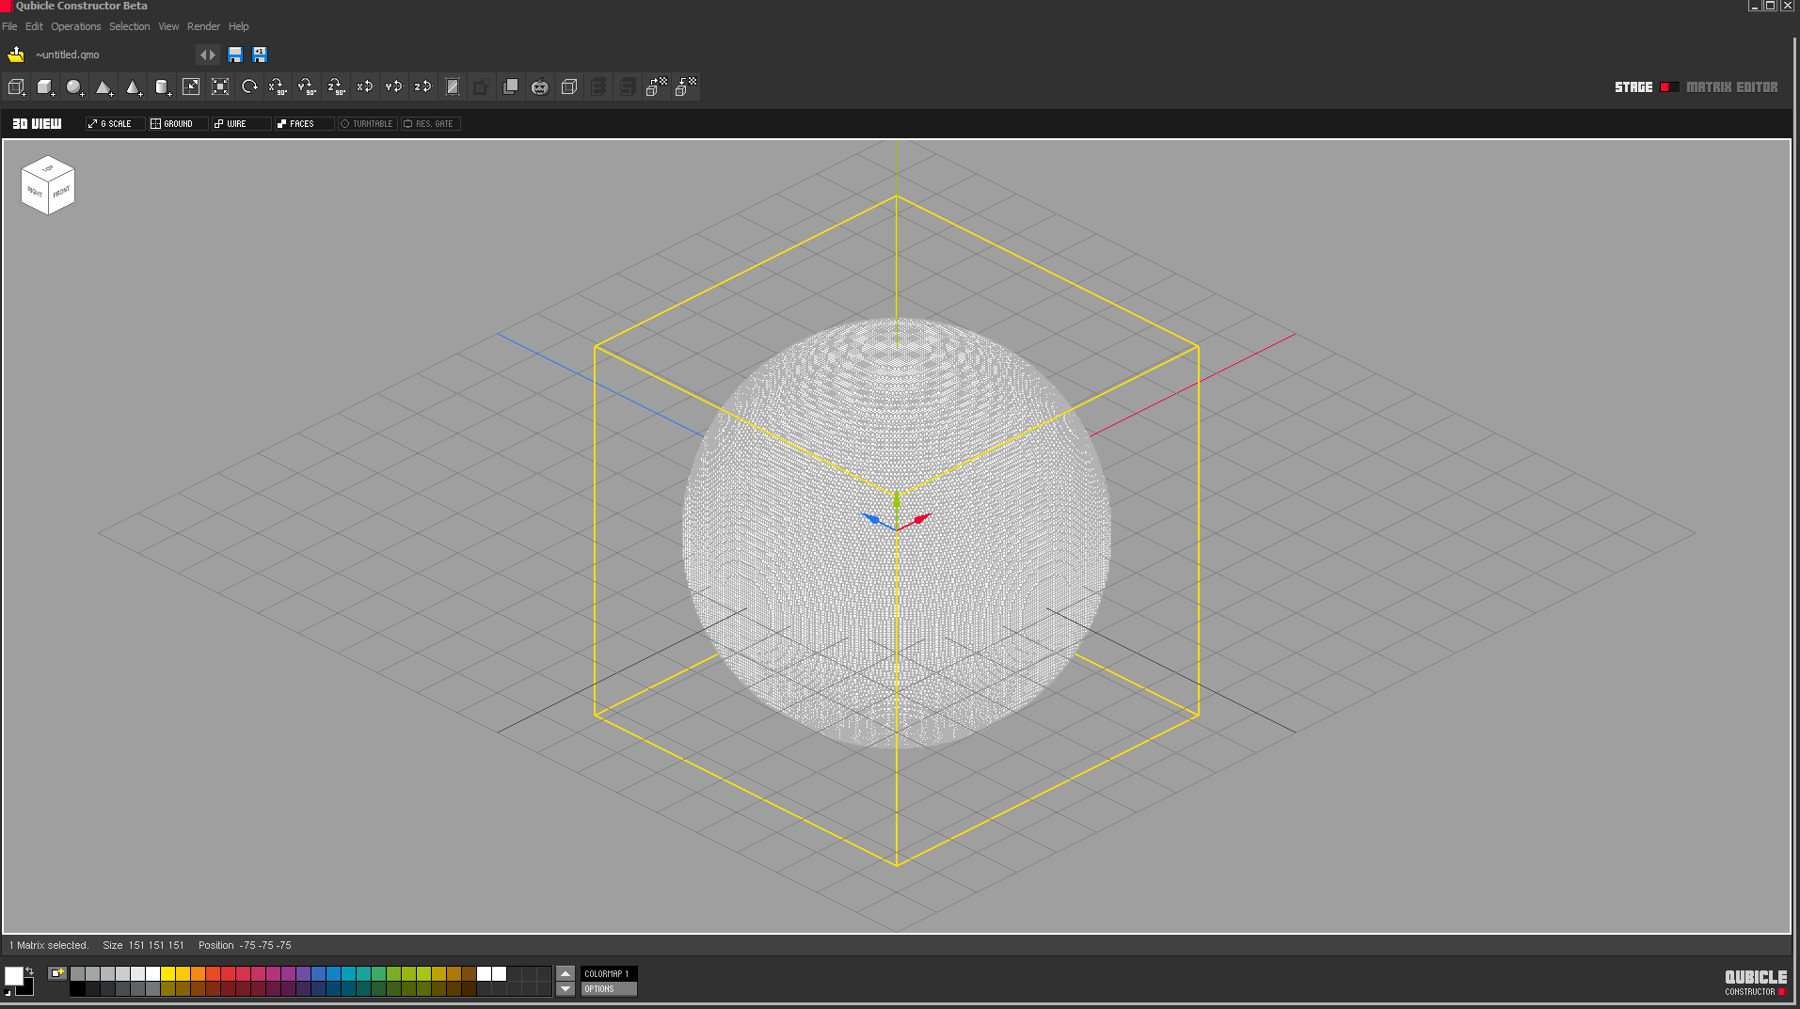Click the Size 151 151 151 status text
The height and width of the screenshot is (1009, 1800).
point(143,945)
